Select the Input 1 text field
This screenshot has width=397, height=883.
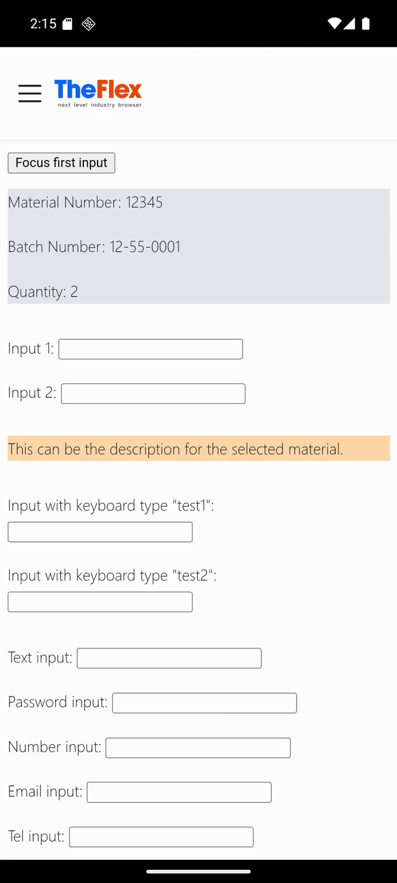150,349
